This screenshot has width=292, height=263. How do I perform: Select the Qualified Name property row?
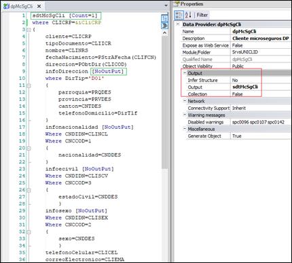tap(236, 59)
